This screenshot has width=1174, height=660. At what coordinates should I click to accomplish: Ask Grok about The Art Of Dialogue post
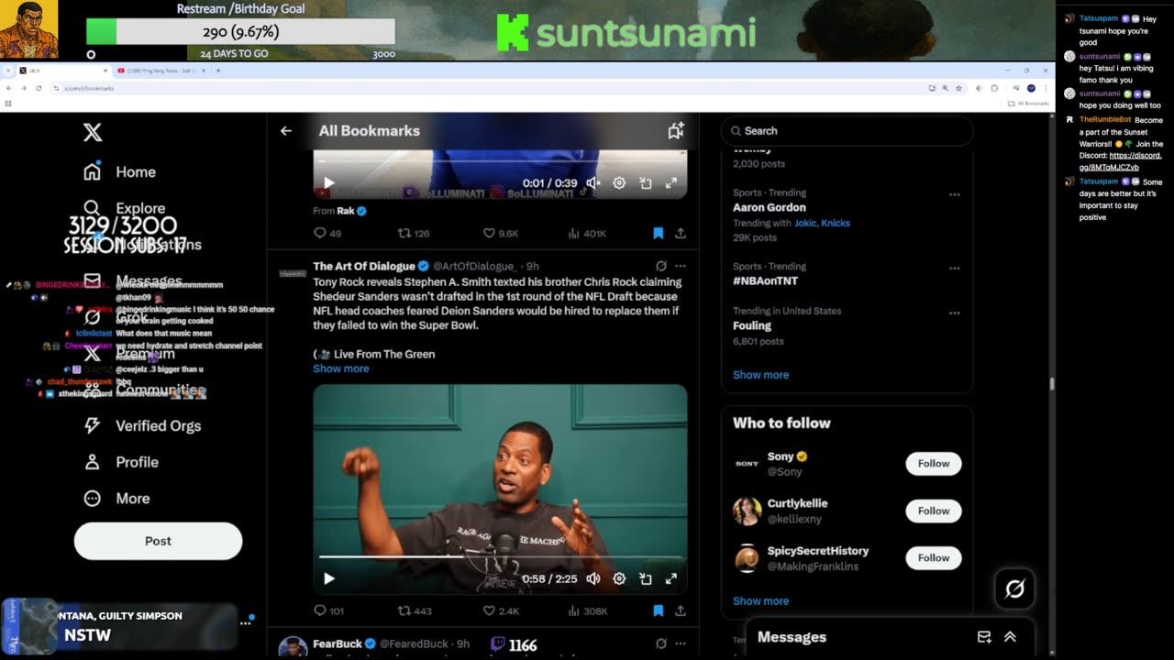click(660, 266)
